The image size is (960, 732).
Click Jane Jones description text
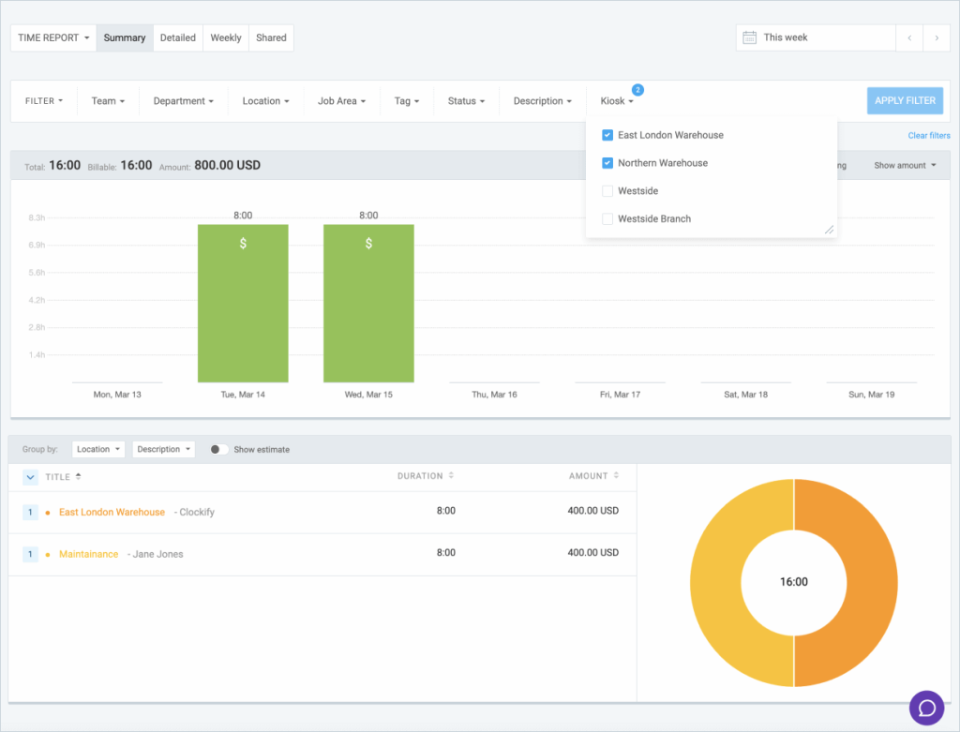[x=157, y=555]
